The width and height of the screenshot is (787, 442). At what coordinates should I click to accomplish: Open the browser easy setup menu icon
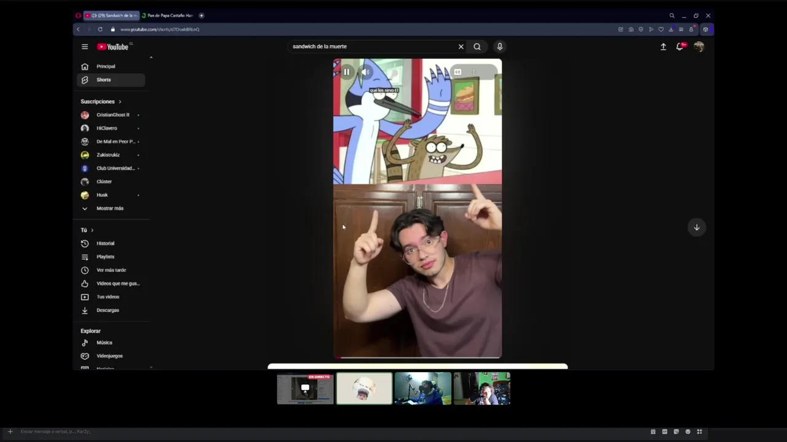pyautogui.click(x=681, y=29)
